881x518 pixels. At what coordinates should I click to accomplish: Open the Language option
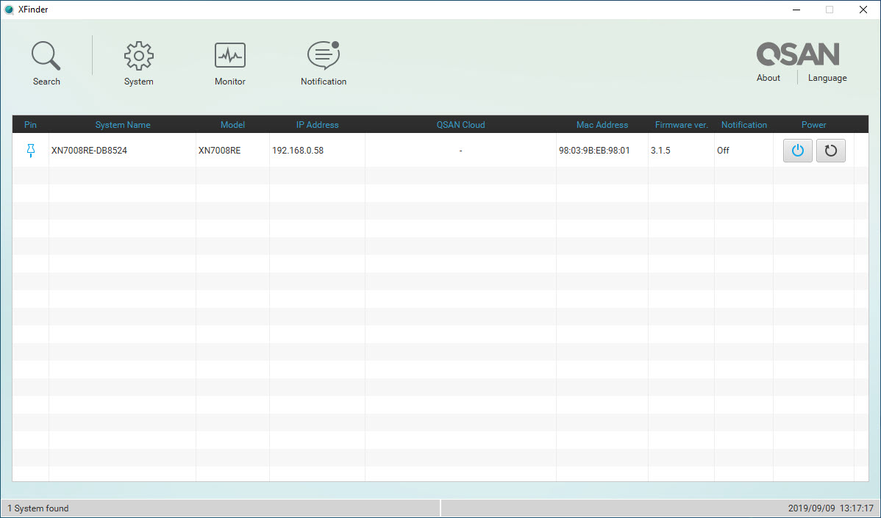coord(827,78)
